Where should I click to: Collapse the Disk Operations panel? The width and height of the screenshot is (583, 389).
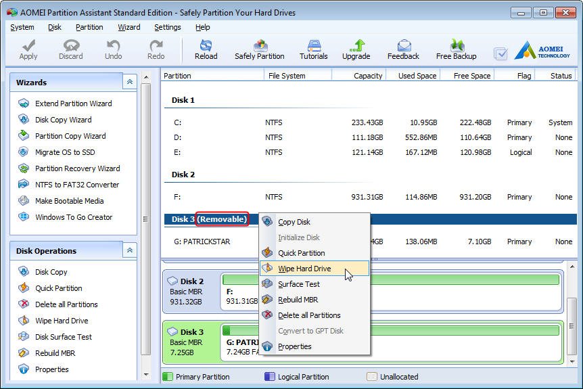pos(129,250)
